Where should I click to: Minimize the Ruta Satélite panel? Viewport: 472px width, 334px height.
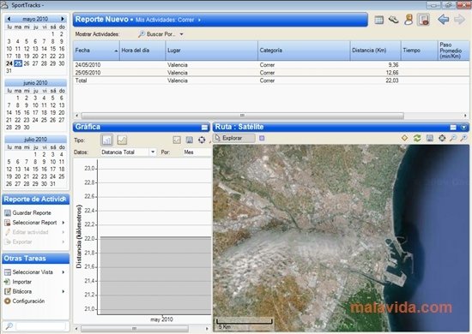[x=453, y=128]
